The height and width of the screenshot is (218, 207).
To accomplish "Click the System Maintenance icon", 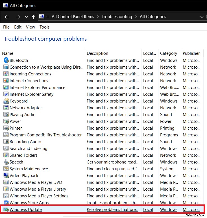I will click(6, 169).
